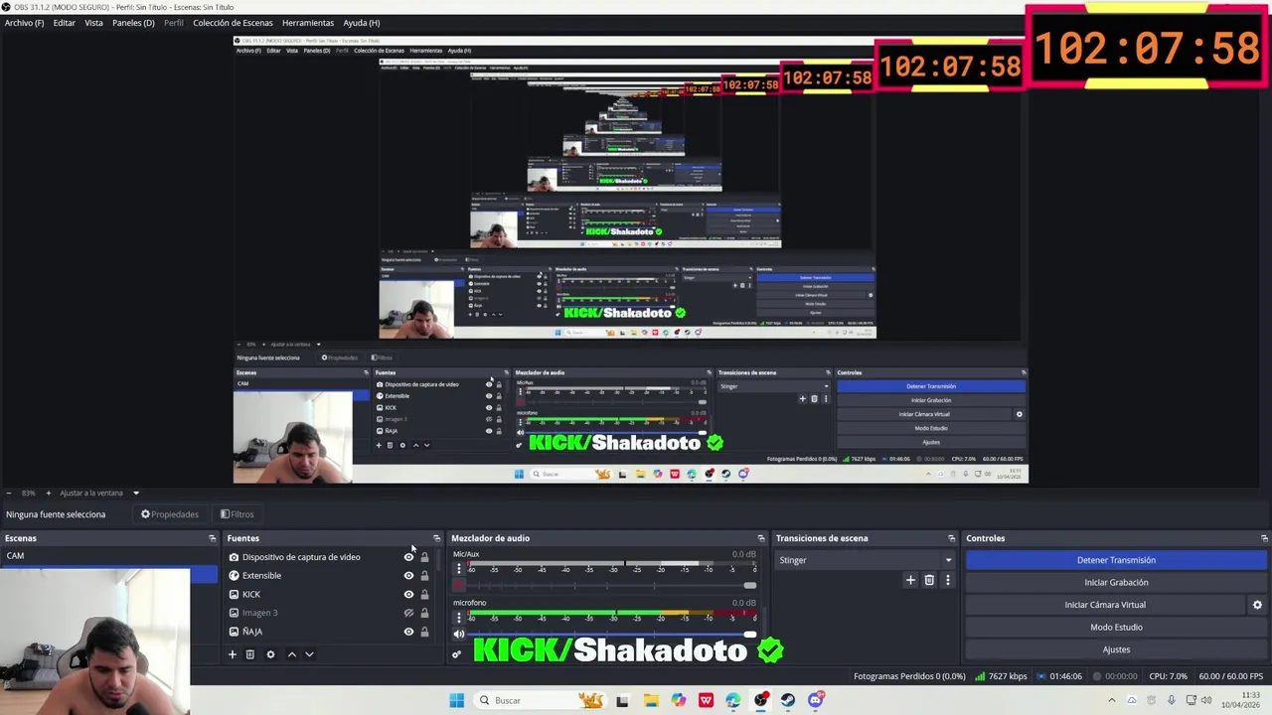Screen dimensions: 1272x715
Task: Open Steam from the taskbar
Action: [x=788, y=700]
